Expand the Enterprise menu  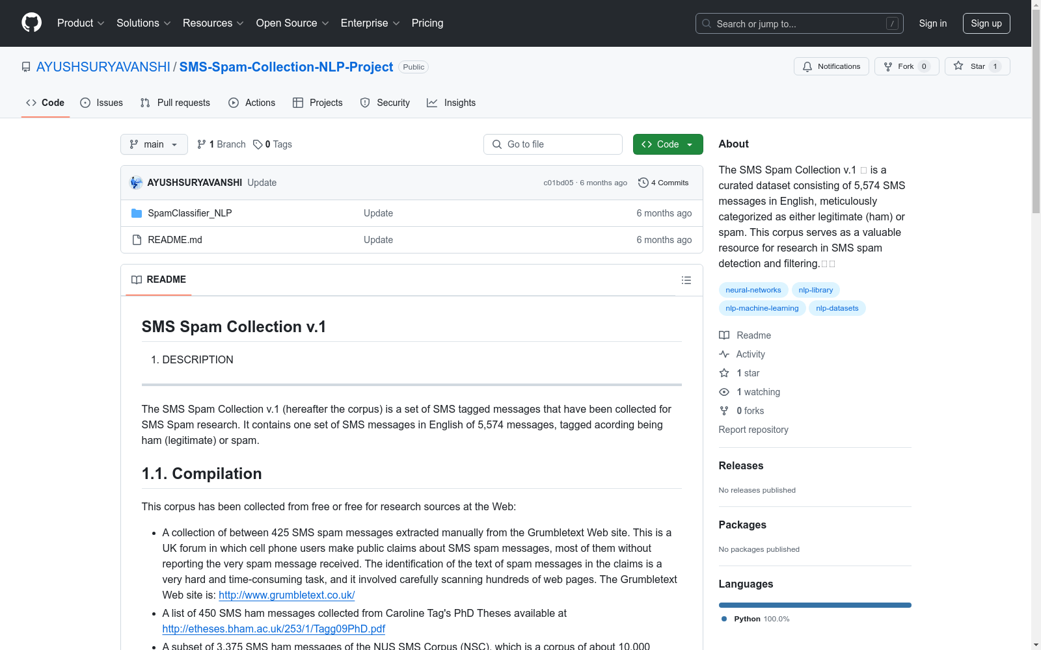click(x=370, y=23)
